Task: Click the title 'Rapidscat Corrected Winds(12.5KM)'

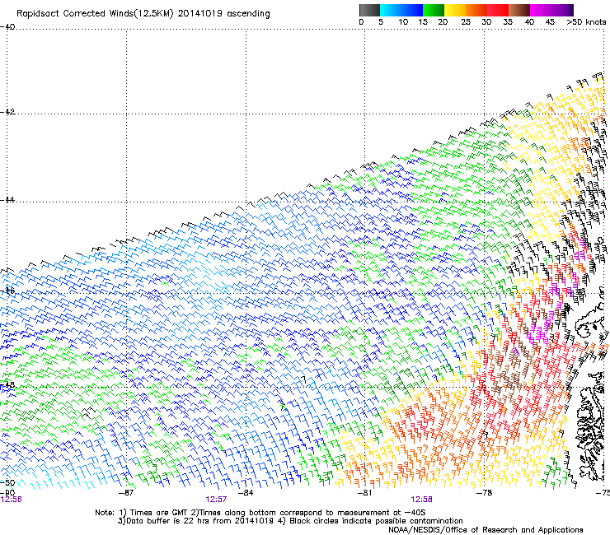Action: coord(95,14)
